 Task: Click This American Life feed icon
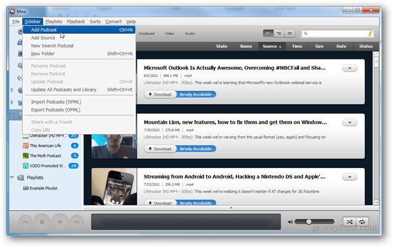click(x=26, y=146)
